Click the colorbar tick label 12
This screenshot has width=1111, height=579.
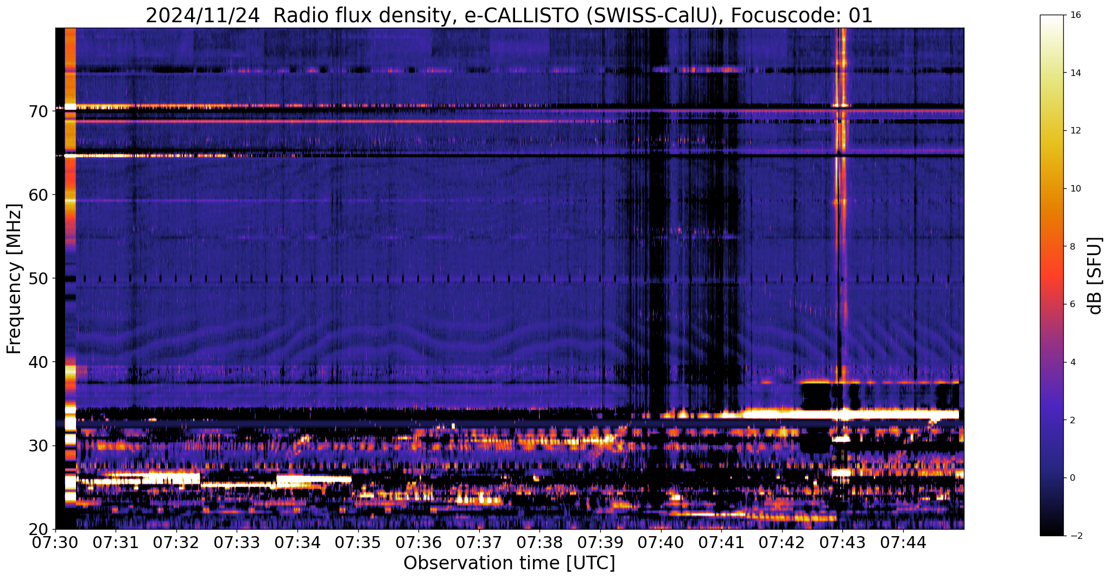(x=1075, y=131)
